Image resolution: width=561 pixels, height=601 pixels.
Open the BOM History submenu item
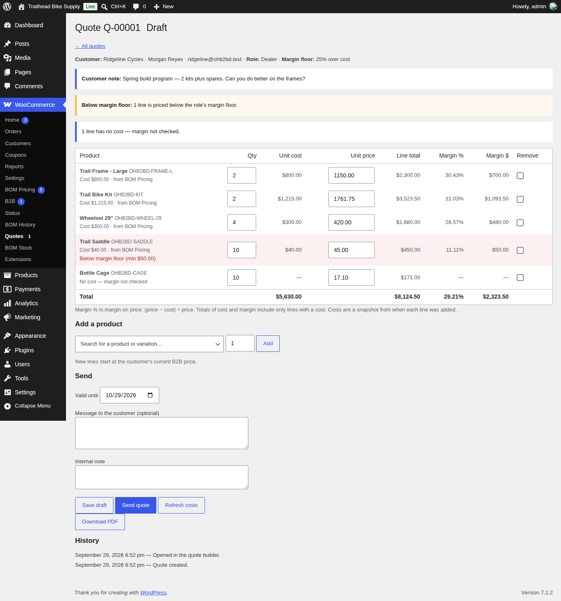20,225
